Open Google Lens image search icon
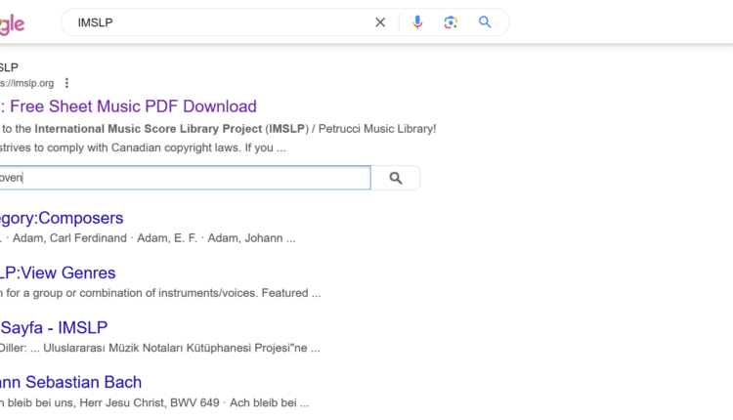 pos(451,22)
